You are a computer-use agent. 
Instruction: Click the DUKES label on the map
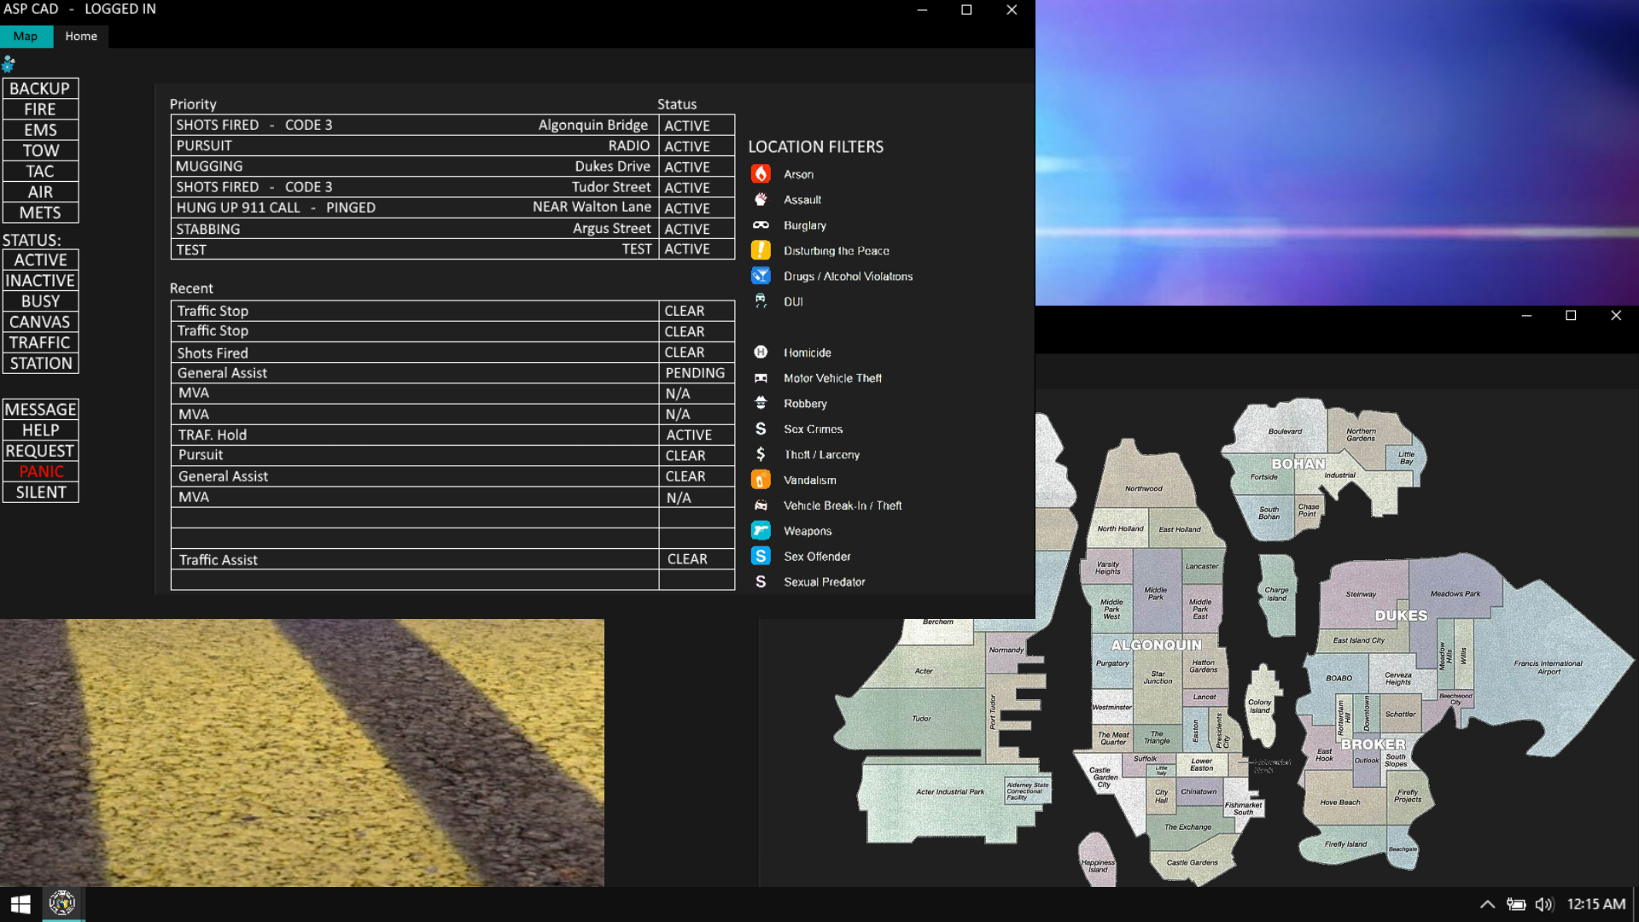click(1401, 616)
